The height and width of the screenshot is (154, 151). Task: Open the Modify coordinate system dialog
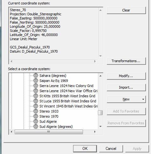click(x=126, y=76)
